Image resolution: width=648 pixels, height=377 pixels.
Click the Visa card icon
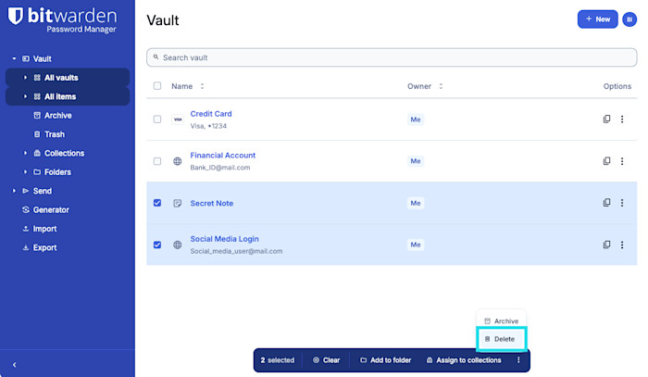(178, 119)
